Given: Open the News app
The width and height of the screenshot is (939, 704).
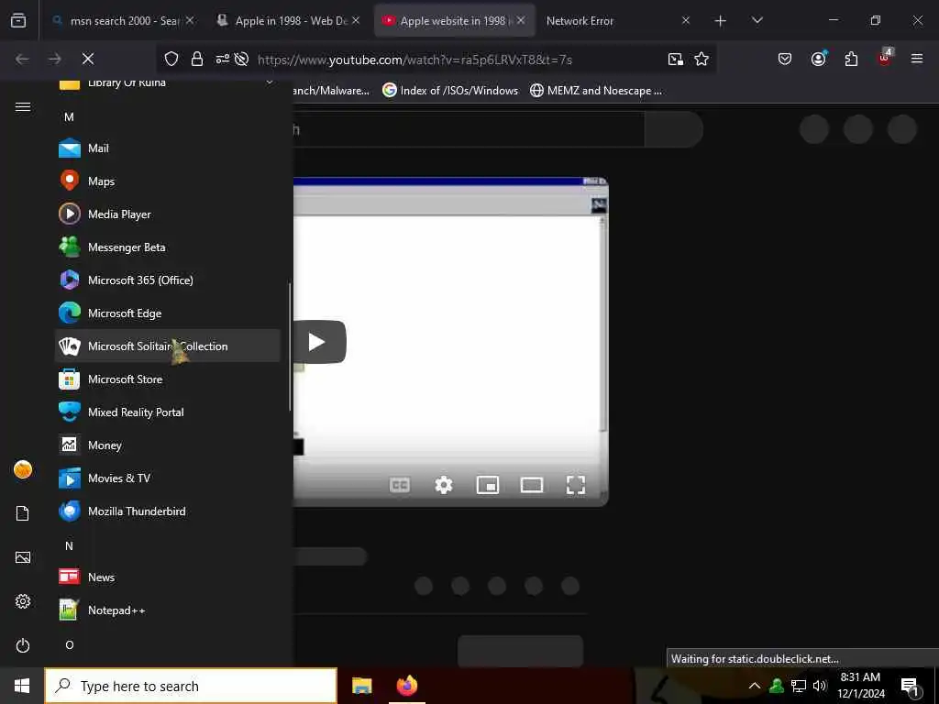Looking at the screenshot, I should tap(167, 577).
